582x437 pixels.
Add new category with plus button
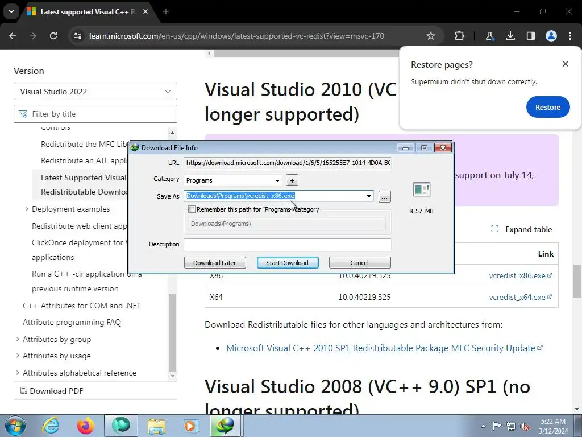pos(292,180)
